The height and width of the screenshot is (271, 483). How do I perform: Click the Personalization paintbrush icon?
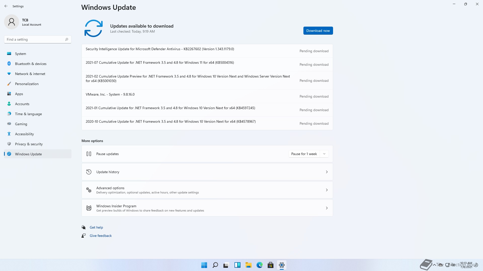(9, 84)
